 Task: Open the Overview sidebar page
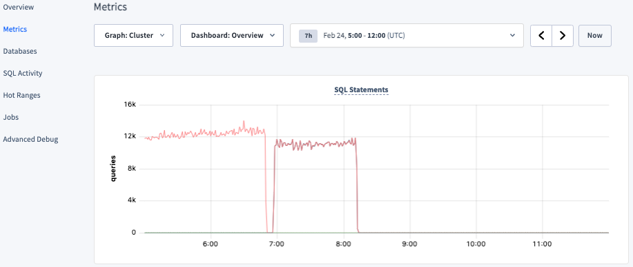19,8
